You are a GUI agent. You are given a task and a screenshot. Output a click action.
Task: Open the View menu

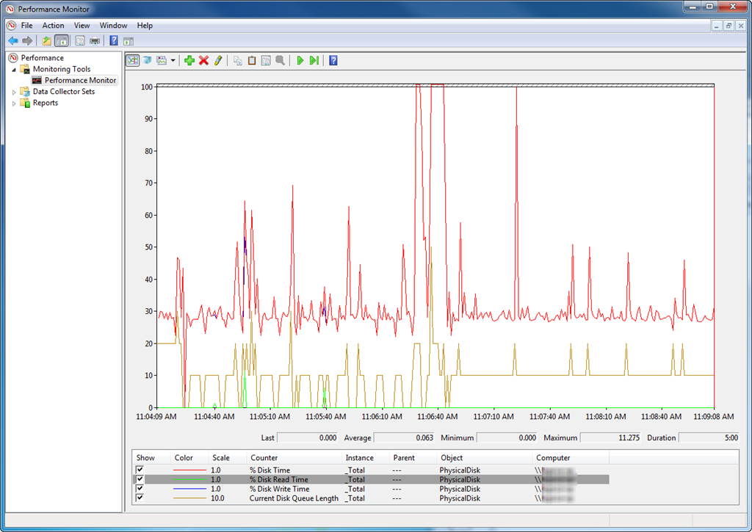tap(82, 25)
